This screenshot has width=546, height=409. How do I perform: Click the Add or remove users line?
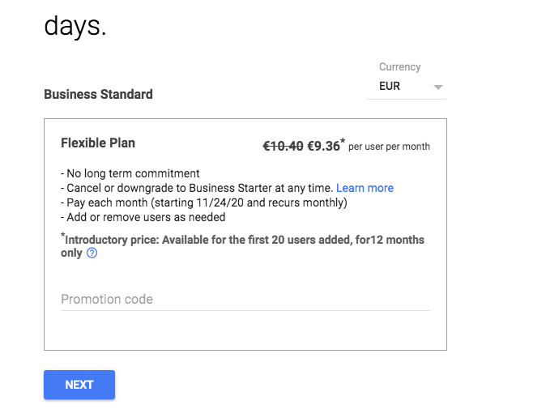(x=143, y=217)
